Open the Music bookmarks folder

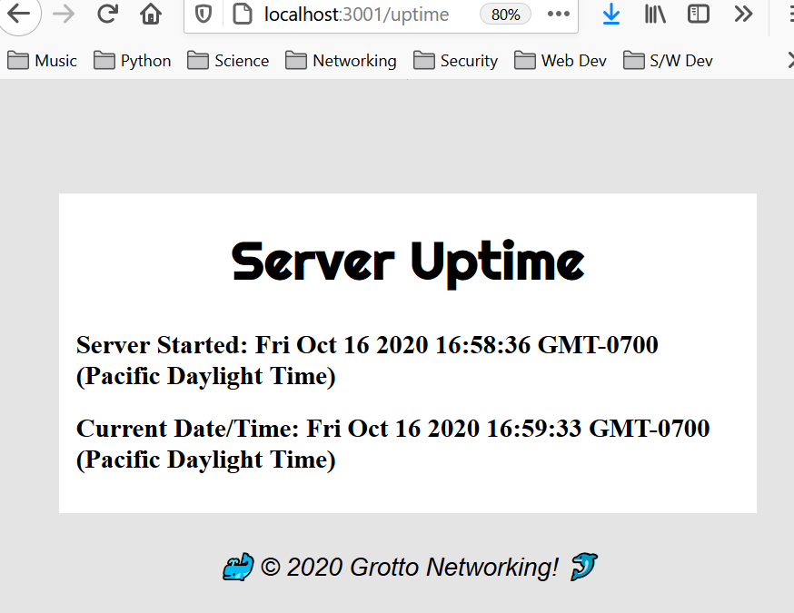[42, 61]
